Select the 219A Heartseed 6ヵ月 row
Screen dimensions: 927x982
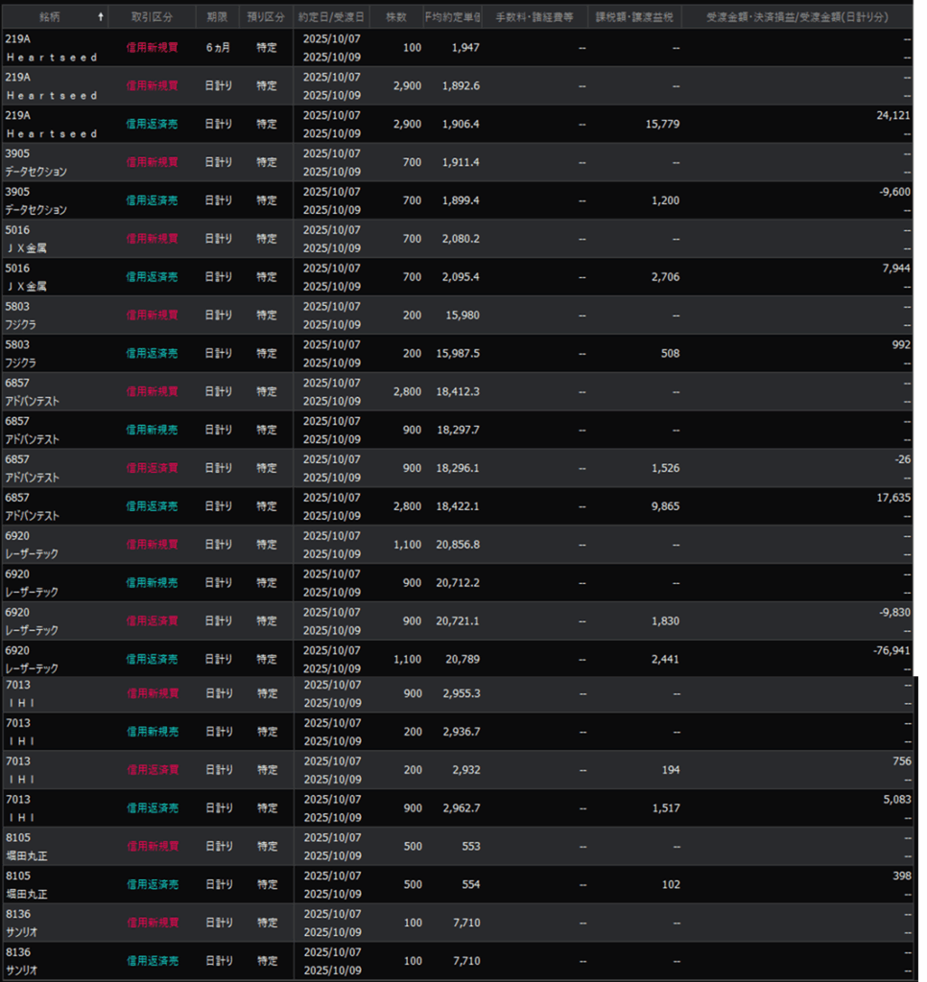461,47
